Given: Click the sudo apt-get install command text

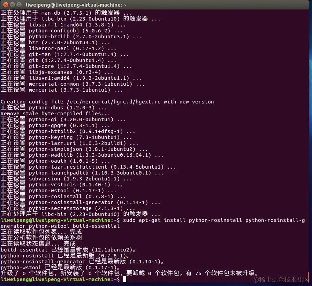Looking at the screenshot, I should pos(214,220).
